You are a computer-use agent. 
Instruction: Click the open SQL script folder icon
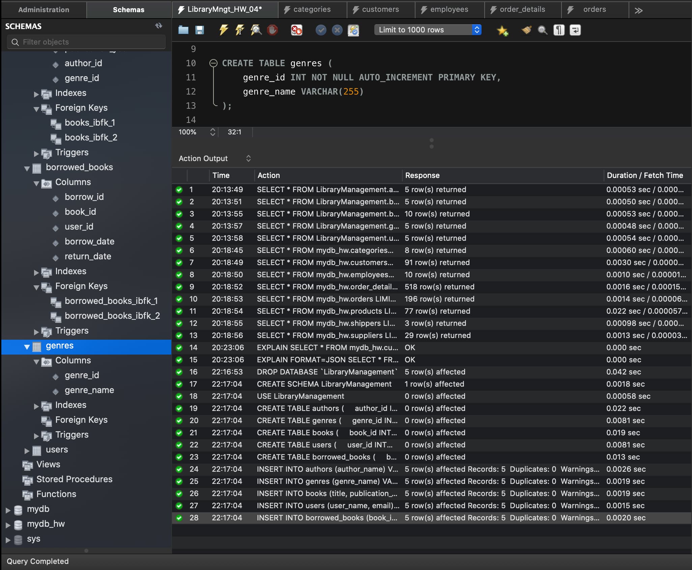click(183, 30)
